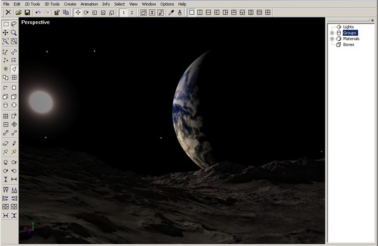Activate the pan view tool in left toolbox
Viewport: 378px width, 246px height.
pos(6,33)
